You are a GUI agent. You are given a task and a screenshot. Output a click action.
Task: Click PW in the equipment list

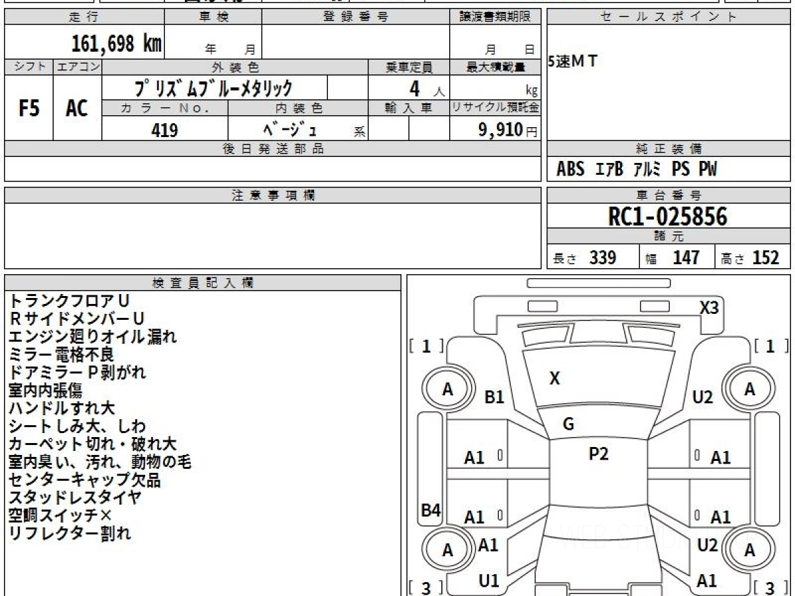click(708, 170)
